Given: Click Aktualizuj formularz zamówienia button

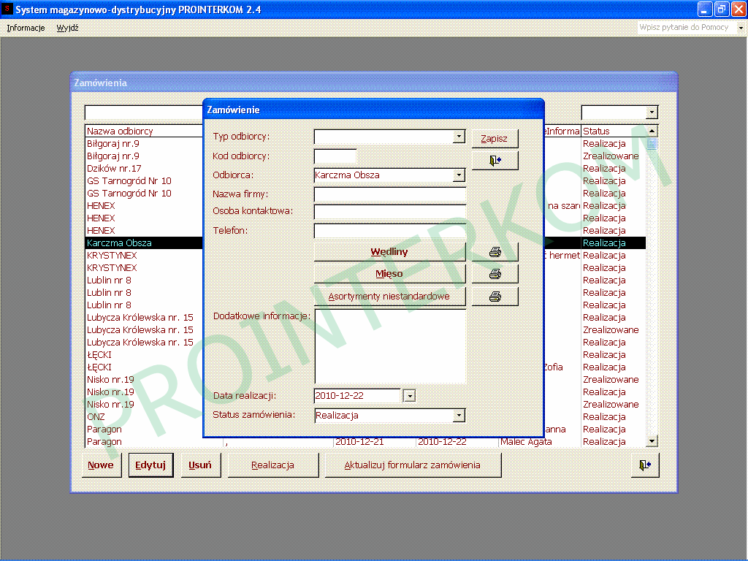Looking at the screenshot, I should pos(412,465).
